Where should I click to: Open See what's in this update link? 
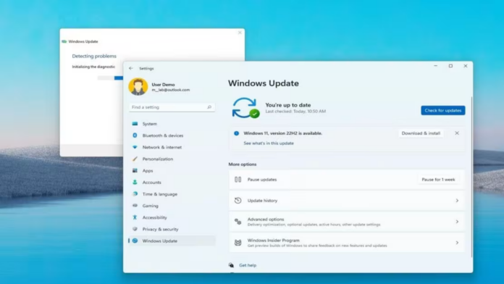(269, 143)
